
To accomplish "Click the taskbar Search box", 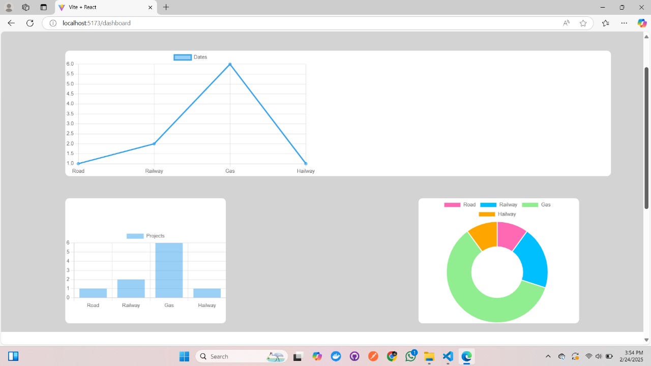I will click(242, 356).
